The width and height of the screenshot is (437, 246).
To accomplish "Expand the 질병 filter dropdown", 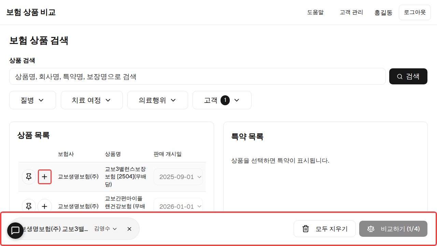I will (32, 100).
